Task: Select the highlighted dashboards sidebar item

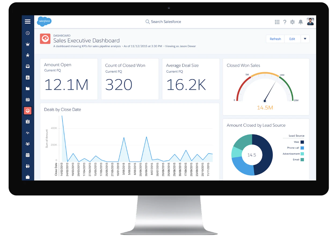Action: coord(28,111)
